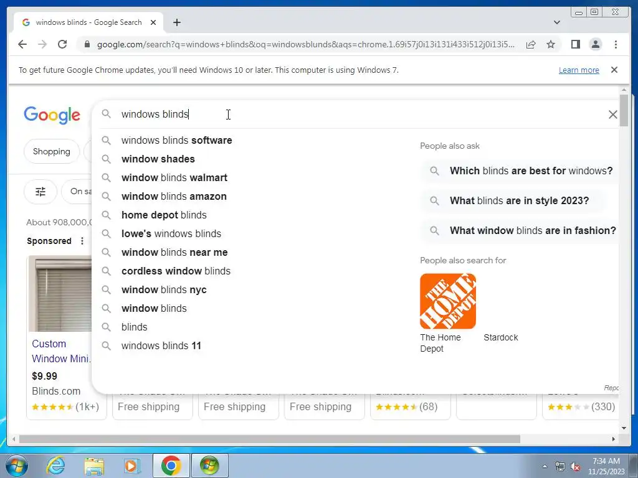This screenshot has width=638, height=478.
Task: Pick the cordless window blinds suggestion
Action: 176,271
